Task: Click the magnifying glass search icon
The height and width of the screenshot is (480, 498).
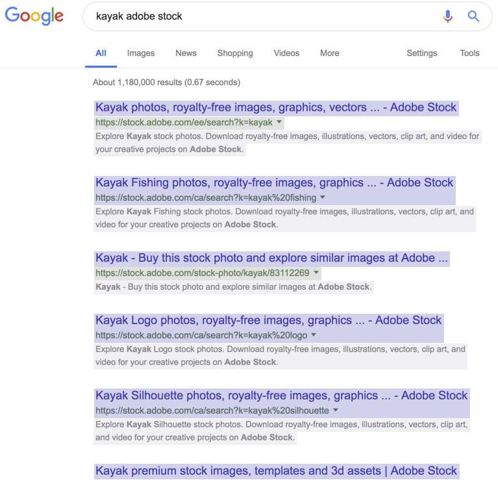Action: (473, 16)
